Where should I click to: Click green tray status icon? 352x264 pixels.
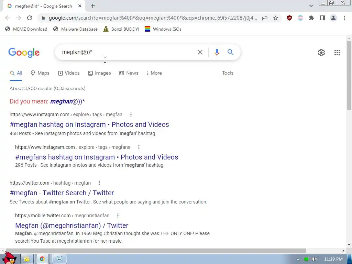click(306, 259)
